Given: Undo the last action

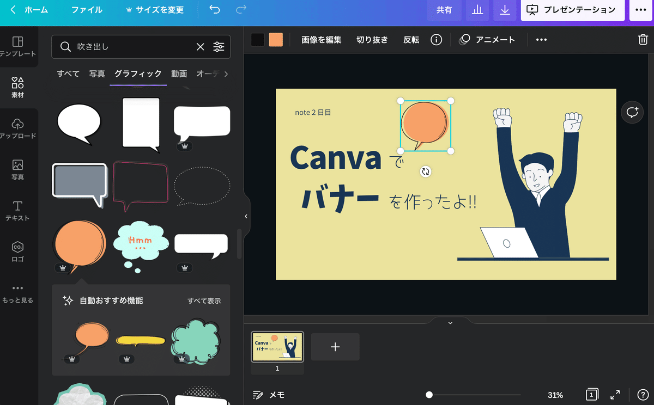Looking at the screenshot, I should (x=215, y=10).
